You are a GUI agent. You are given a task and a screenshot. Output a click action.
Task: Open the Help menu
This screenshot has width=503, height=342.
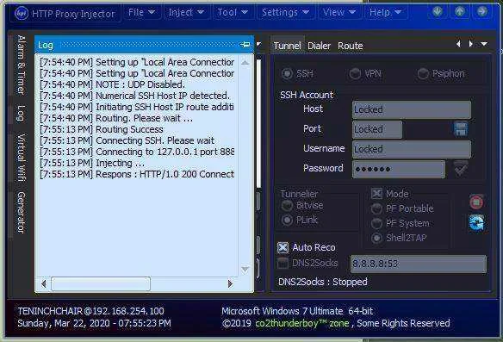tap(385, 12)
